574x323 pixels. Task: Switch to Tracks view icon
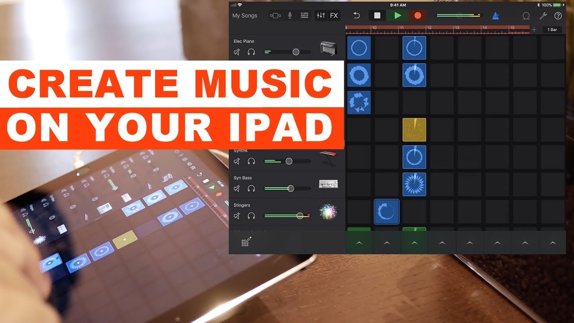click(304, 15)
